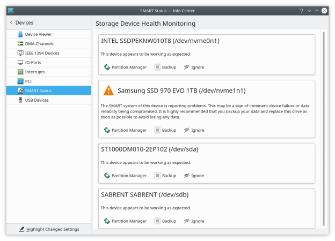Open the Interrupts module
Viewport: 335px width, 241px height.
tap(34, 72)
